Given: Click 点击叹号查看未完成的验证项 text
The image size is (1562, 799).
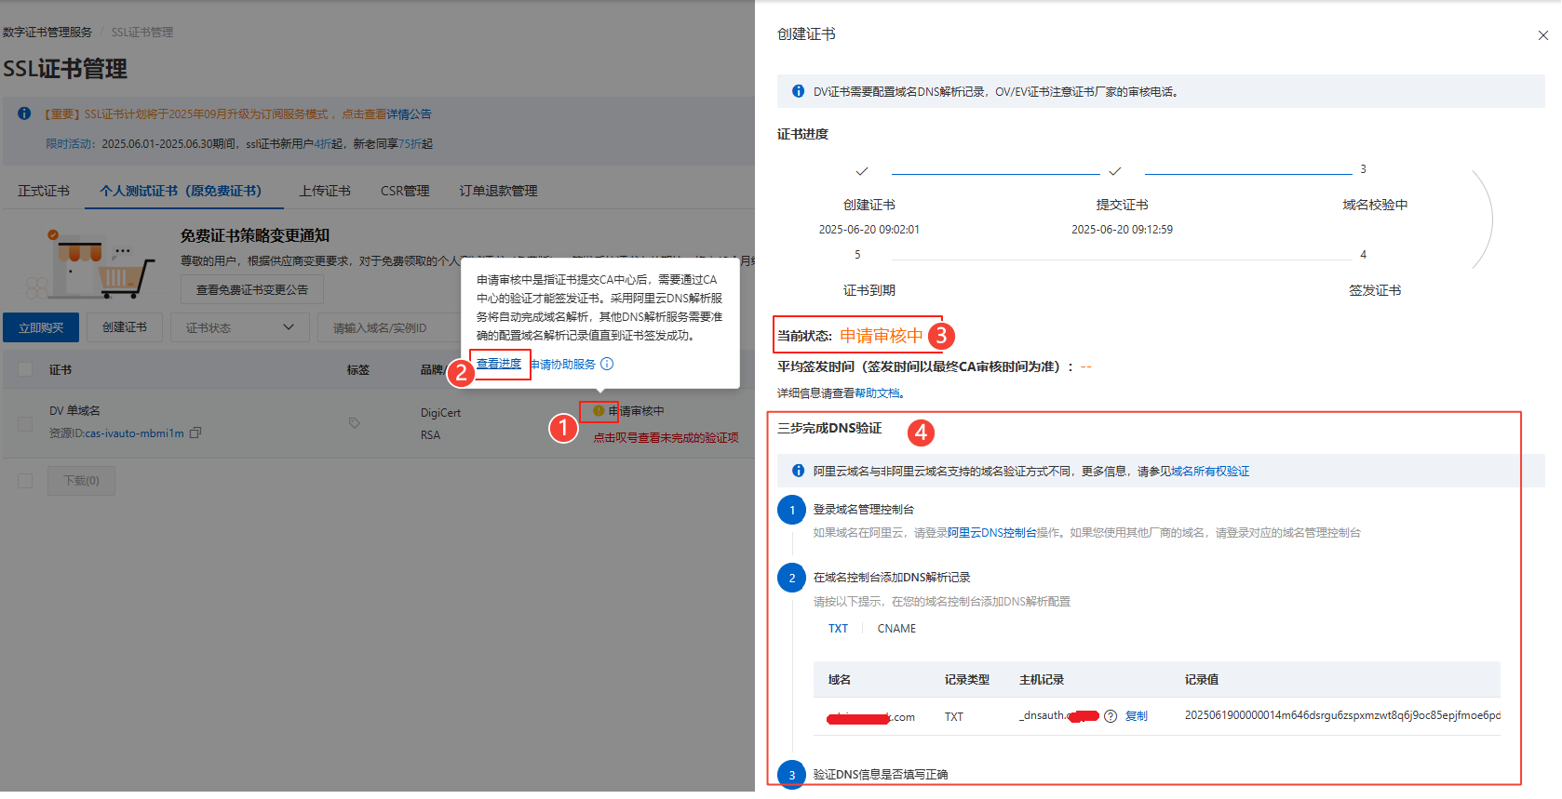Looking at the screenshot, I should 667,437.
